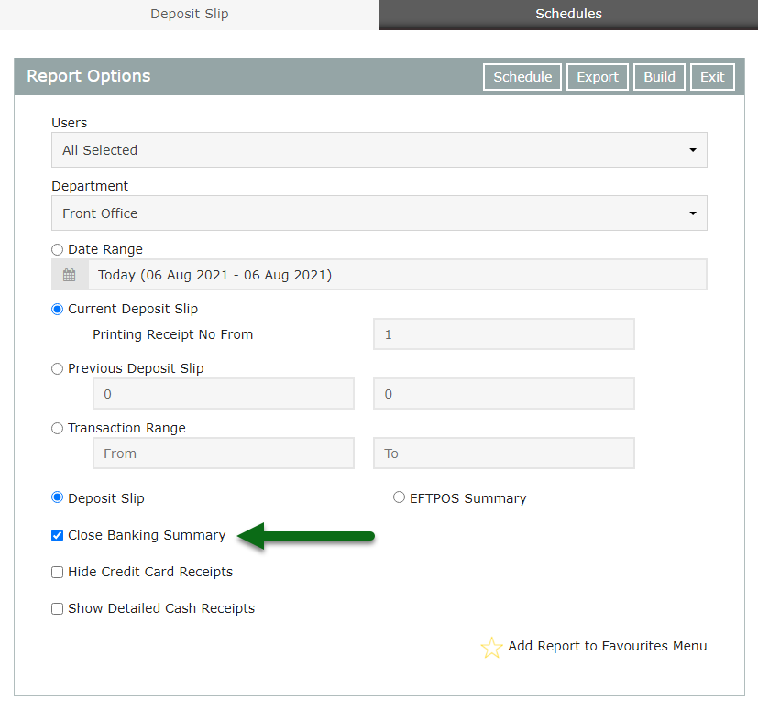Tick Show Detailed Cash Receipts checkbox
Viewport: 758px width, 721px height.
57,609
